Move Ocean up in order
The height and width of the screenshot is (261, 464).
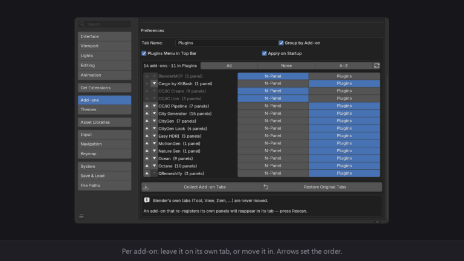coord(147,158)
